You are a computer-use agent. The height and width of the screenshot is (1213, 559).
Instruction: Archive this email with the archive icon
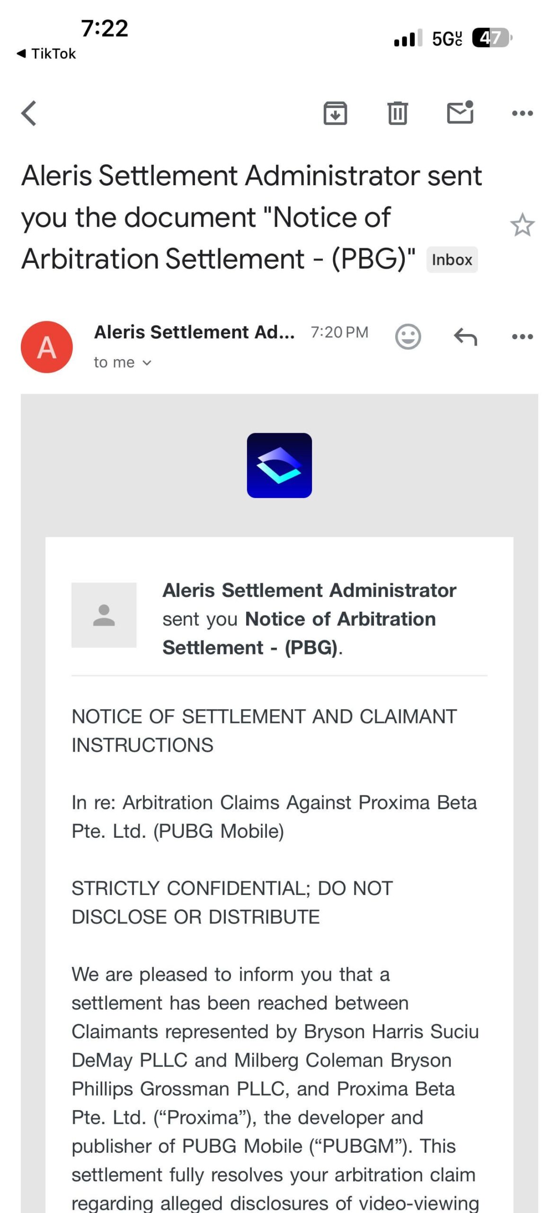click(335, 113)
